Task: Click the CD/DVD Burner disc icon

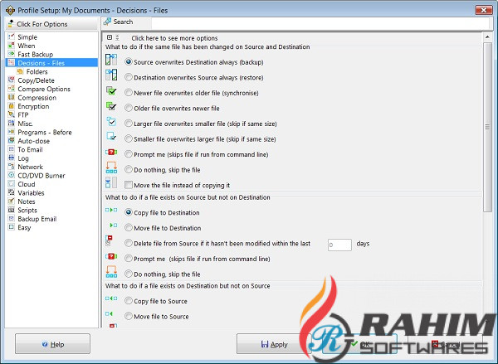Action: coord(12,175)
